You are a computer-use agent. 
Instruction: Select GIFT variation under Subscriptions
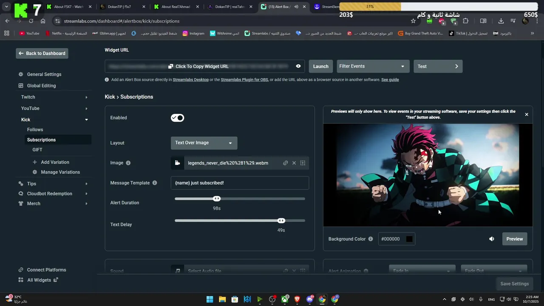(x=37, y=150)
